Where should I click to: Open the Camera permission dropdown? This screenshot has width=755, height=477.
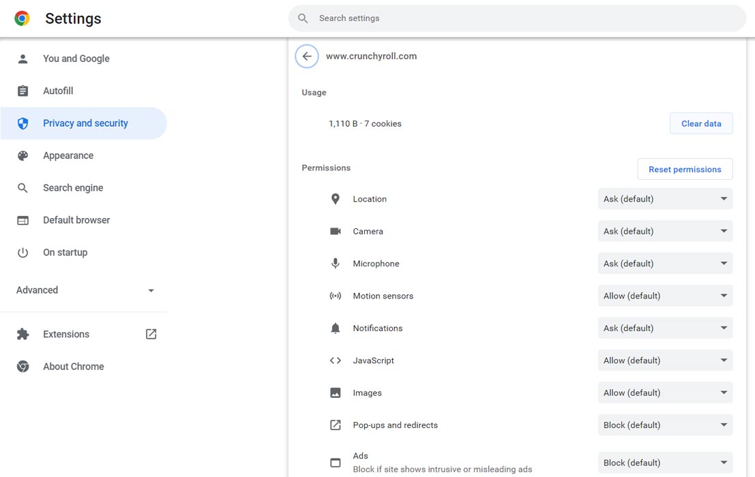coord(666,231)
